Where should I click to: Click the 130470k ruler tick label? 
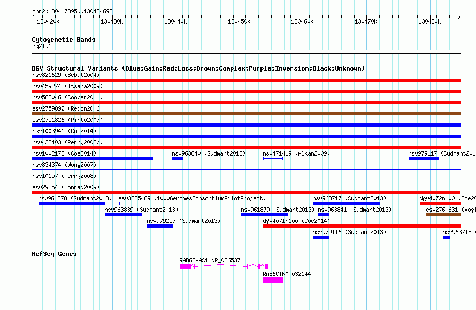point(366,21)
